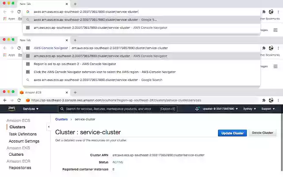Screen dimensions: 283x177
Task: Open extensions puzzle icon in ECS window
Action: coord(264,100)
